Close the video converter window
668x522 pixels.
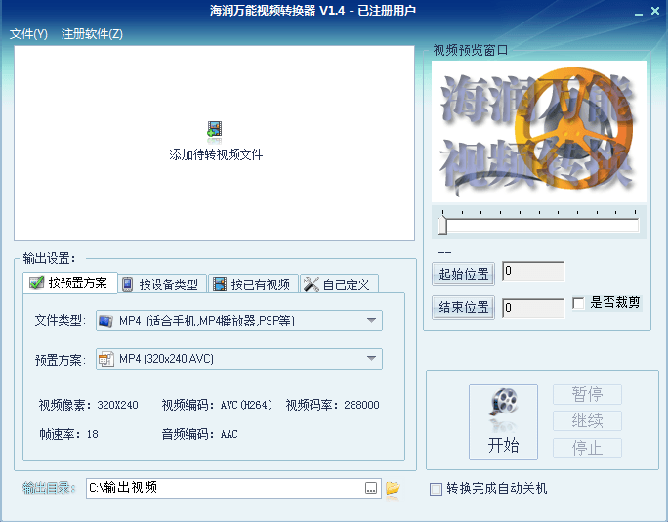[655, 11]
